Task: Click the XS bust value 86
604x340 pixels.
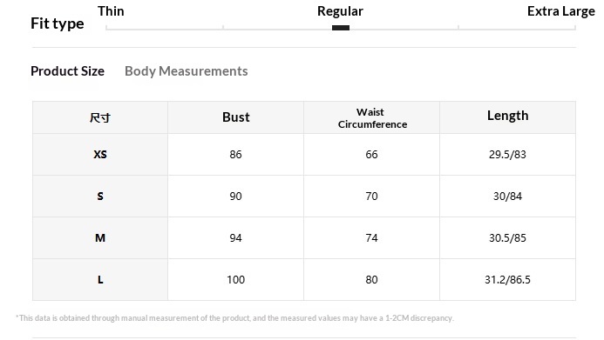Action: click(235, 155)
